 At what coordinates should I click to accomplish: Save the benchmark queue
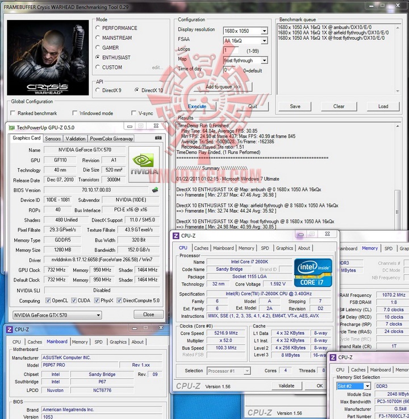pyautogui.click(x=295, y=106)
